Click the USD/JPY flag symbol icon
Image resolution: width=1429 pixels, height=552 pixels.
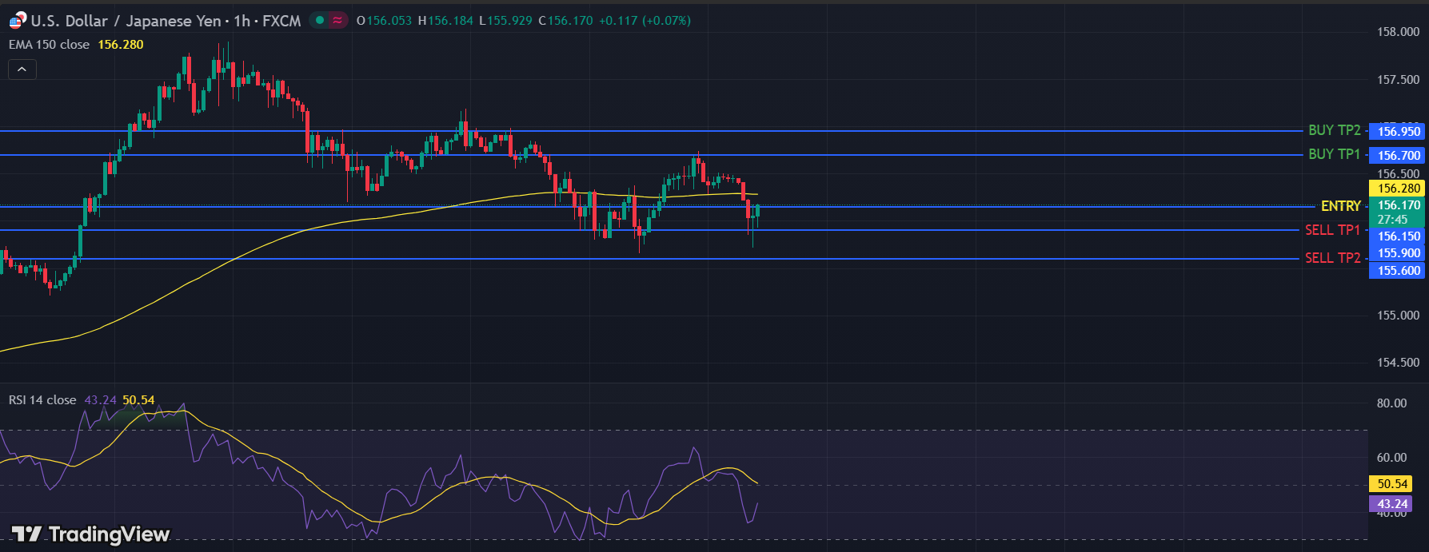pyautogui.click(x=17, y=21)
